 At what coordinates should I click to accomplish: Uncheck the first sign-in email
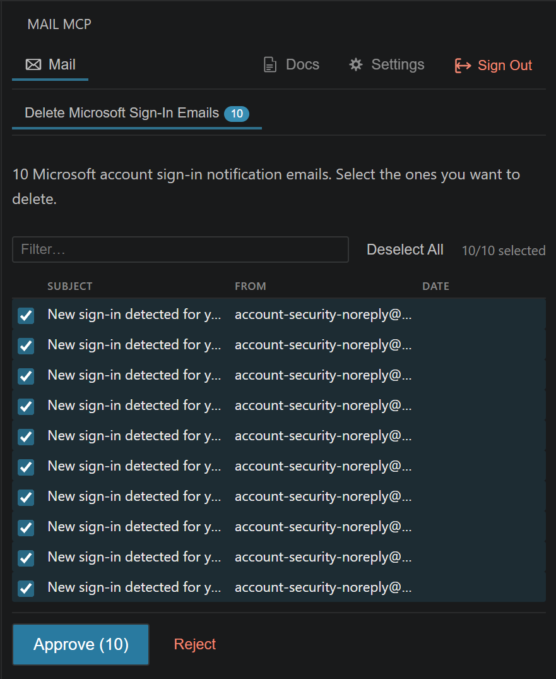[x=26, y=315]
